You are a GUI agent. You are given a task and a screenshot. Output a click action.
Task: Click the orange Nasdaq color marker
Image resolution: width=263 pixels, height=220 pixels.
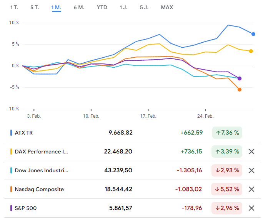pos(11,189)
